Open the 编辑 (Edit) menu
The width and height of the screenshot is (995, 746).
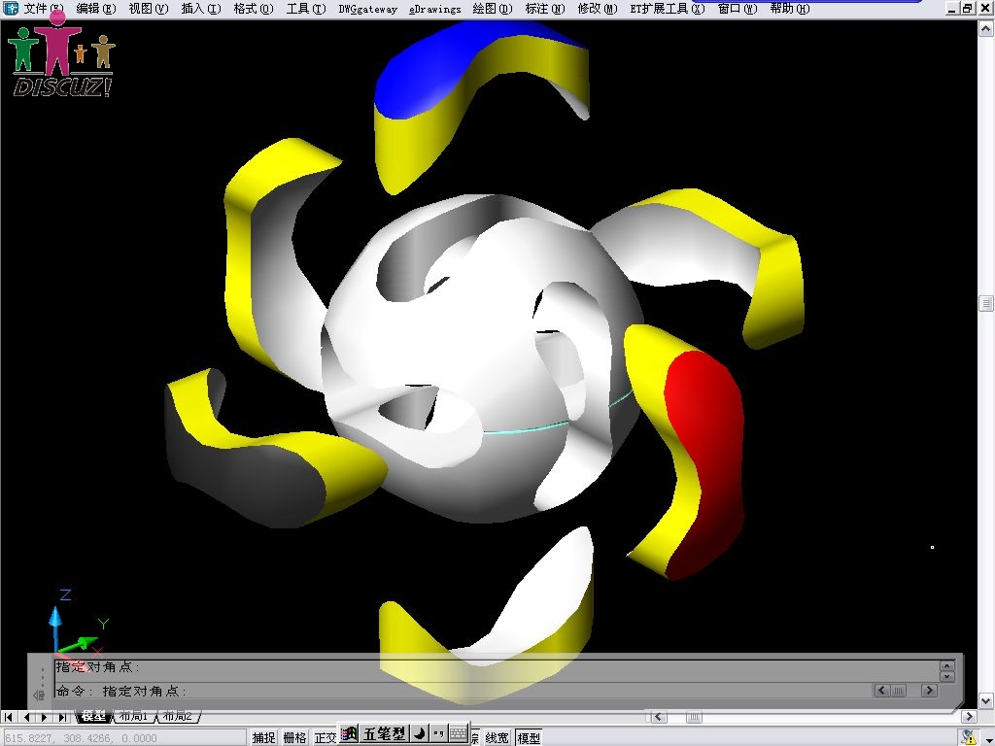pos(96,9)
